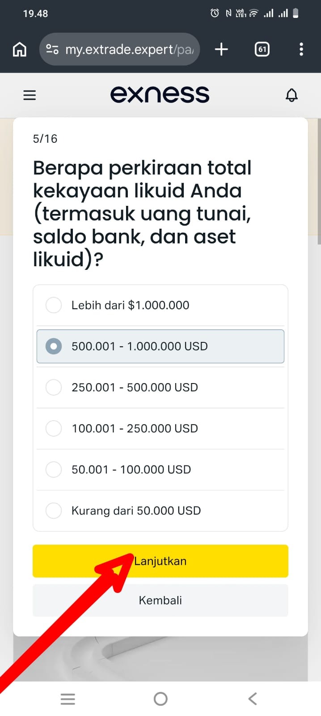
Task: Tap the browser home icon
Action: pyautogui.click(x=19, y=49)
